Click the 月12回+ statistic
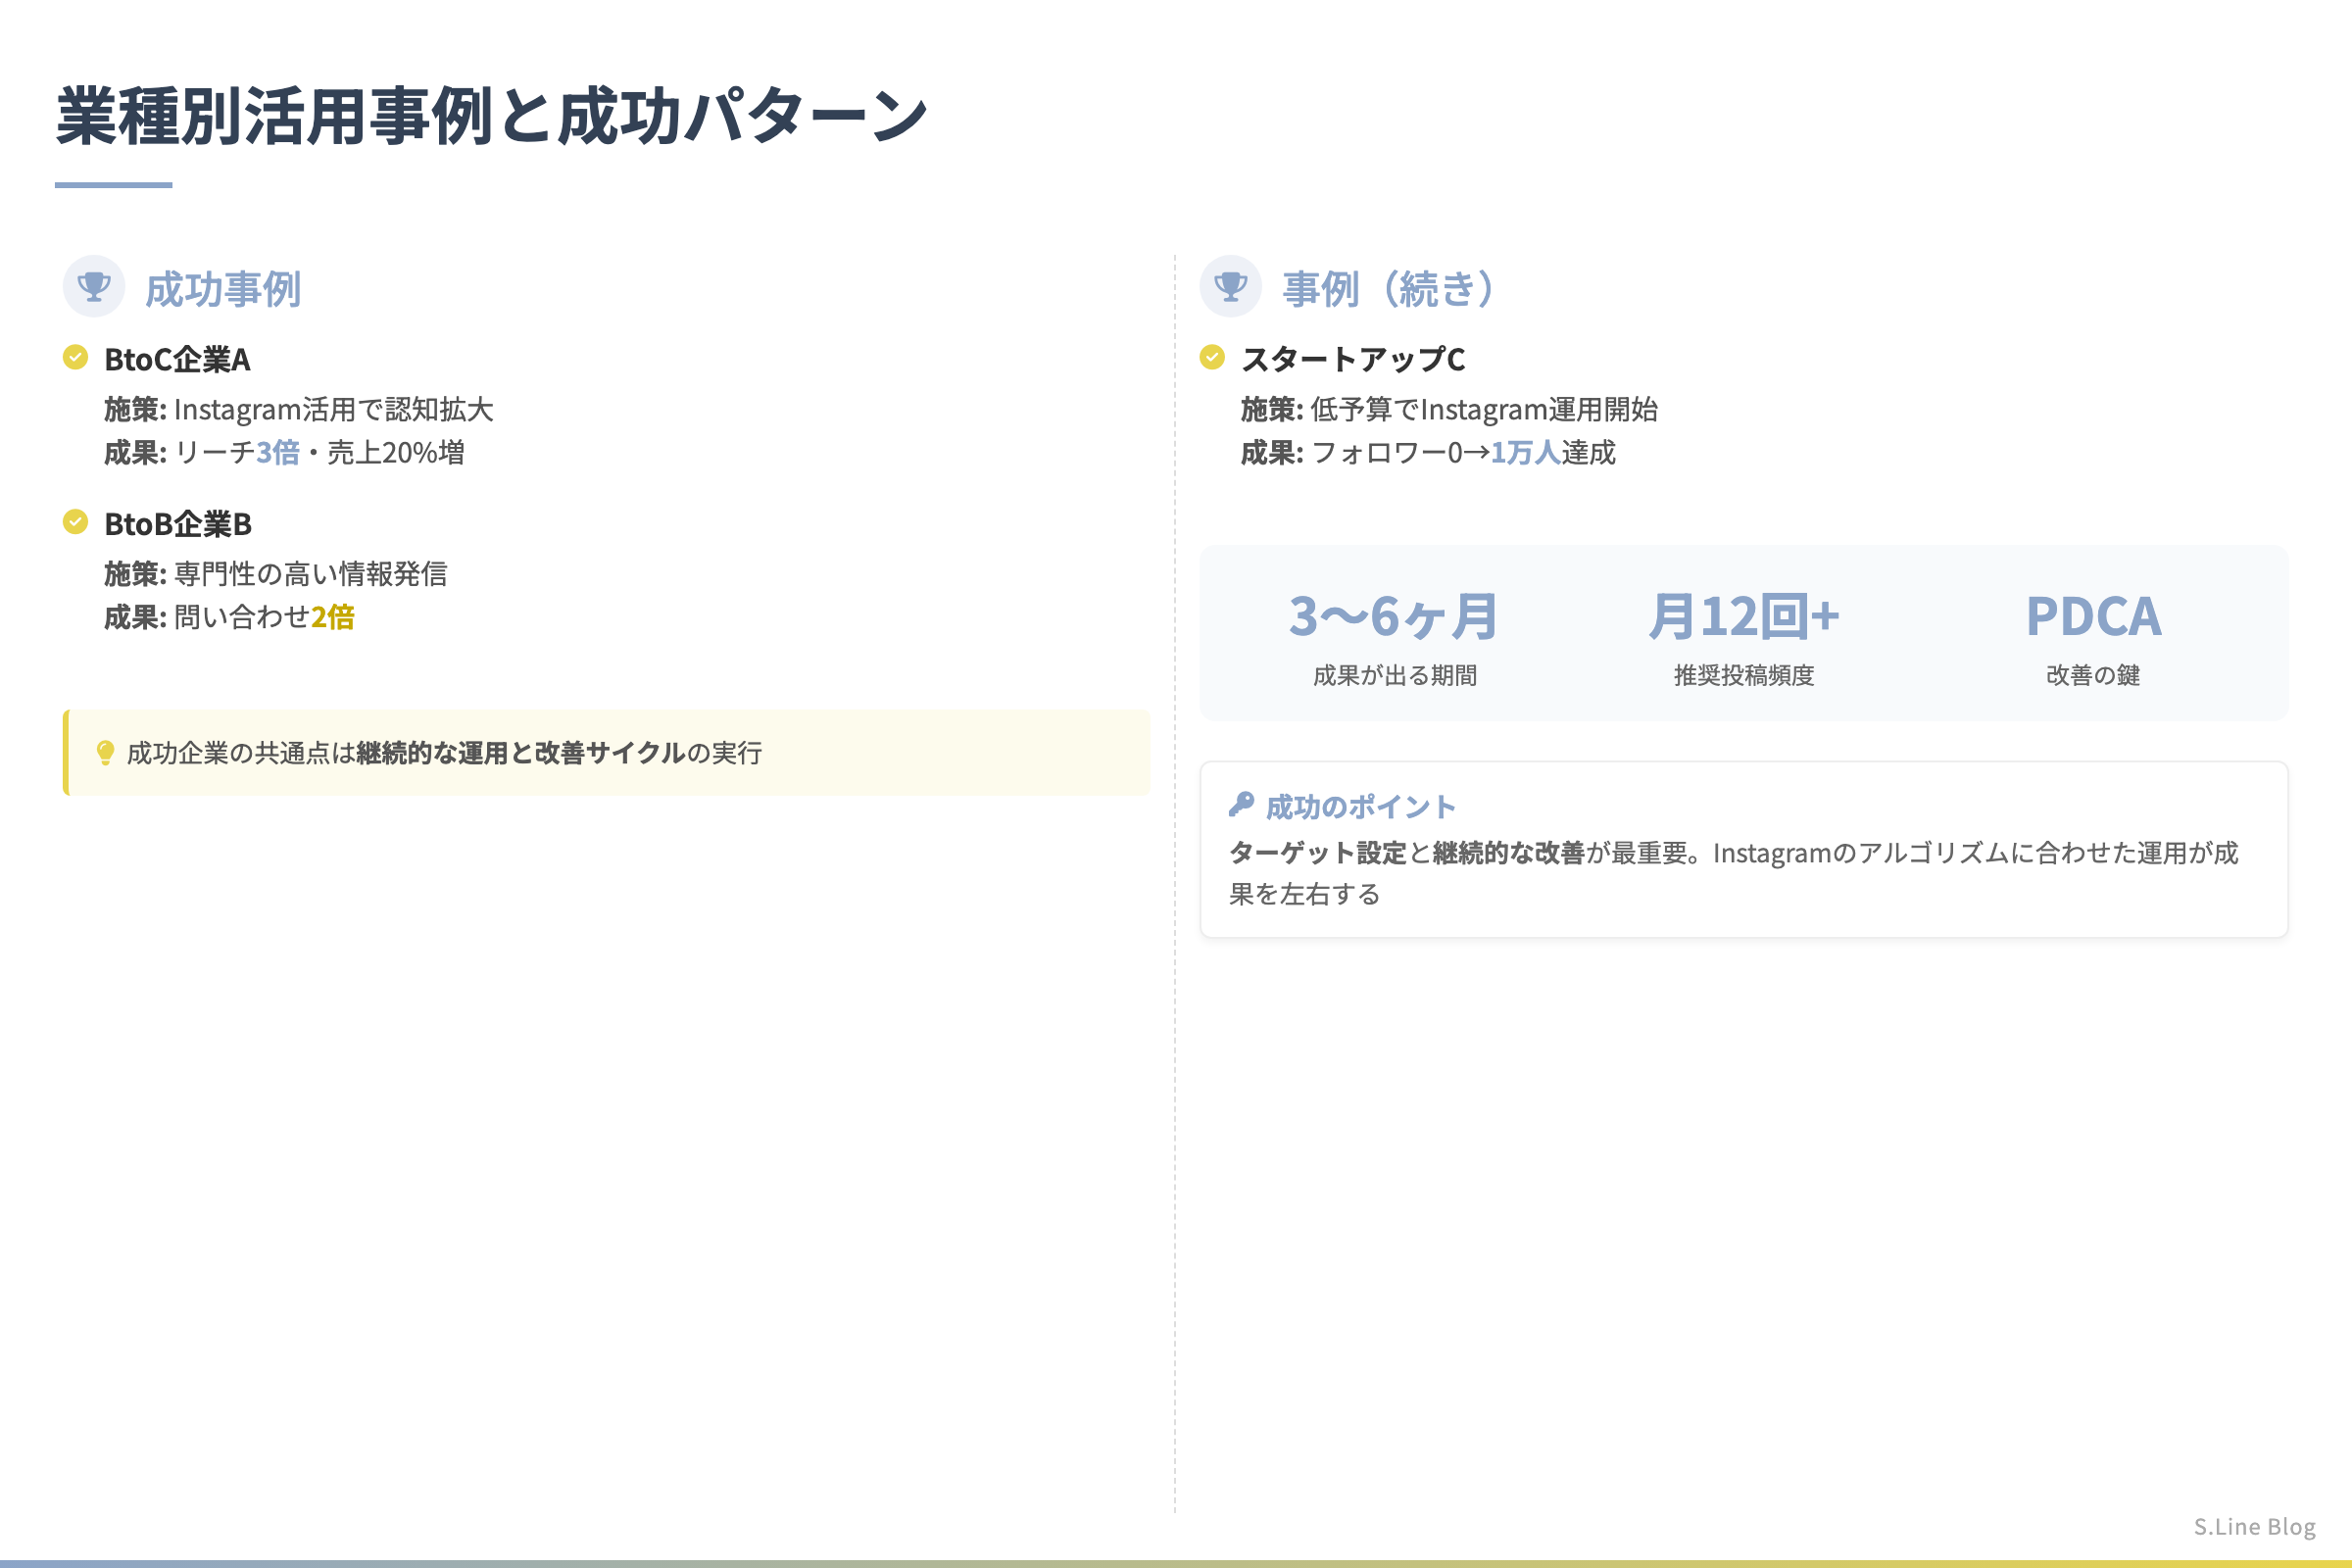This screenshot has height=1568, width=2352. (1744, 616)
